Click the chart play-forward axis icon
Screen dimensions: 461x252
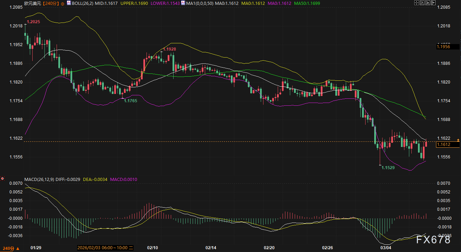(427, 3)
